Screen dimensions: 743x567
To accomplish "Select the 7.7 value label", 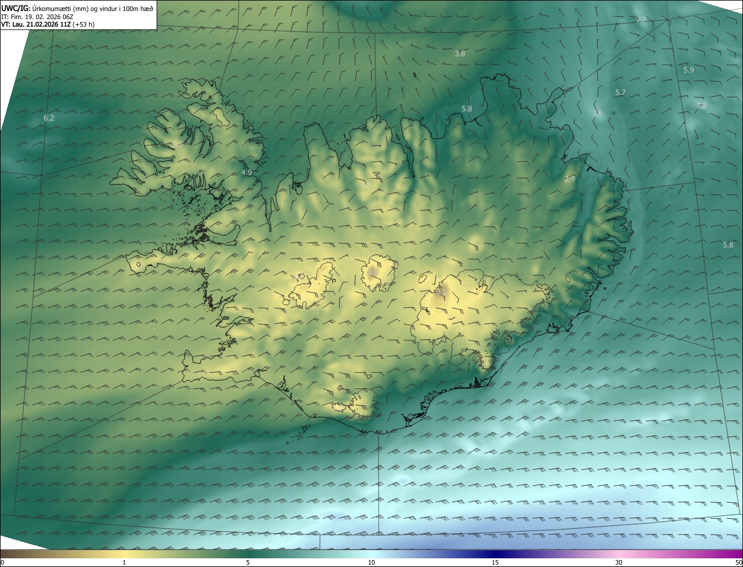I will coord(641,20).
